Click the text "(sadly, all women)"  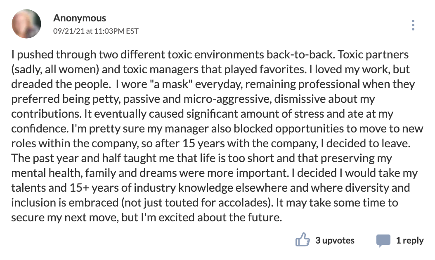[x=55, y=70]
